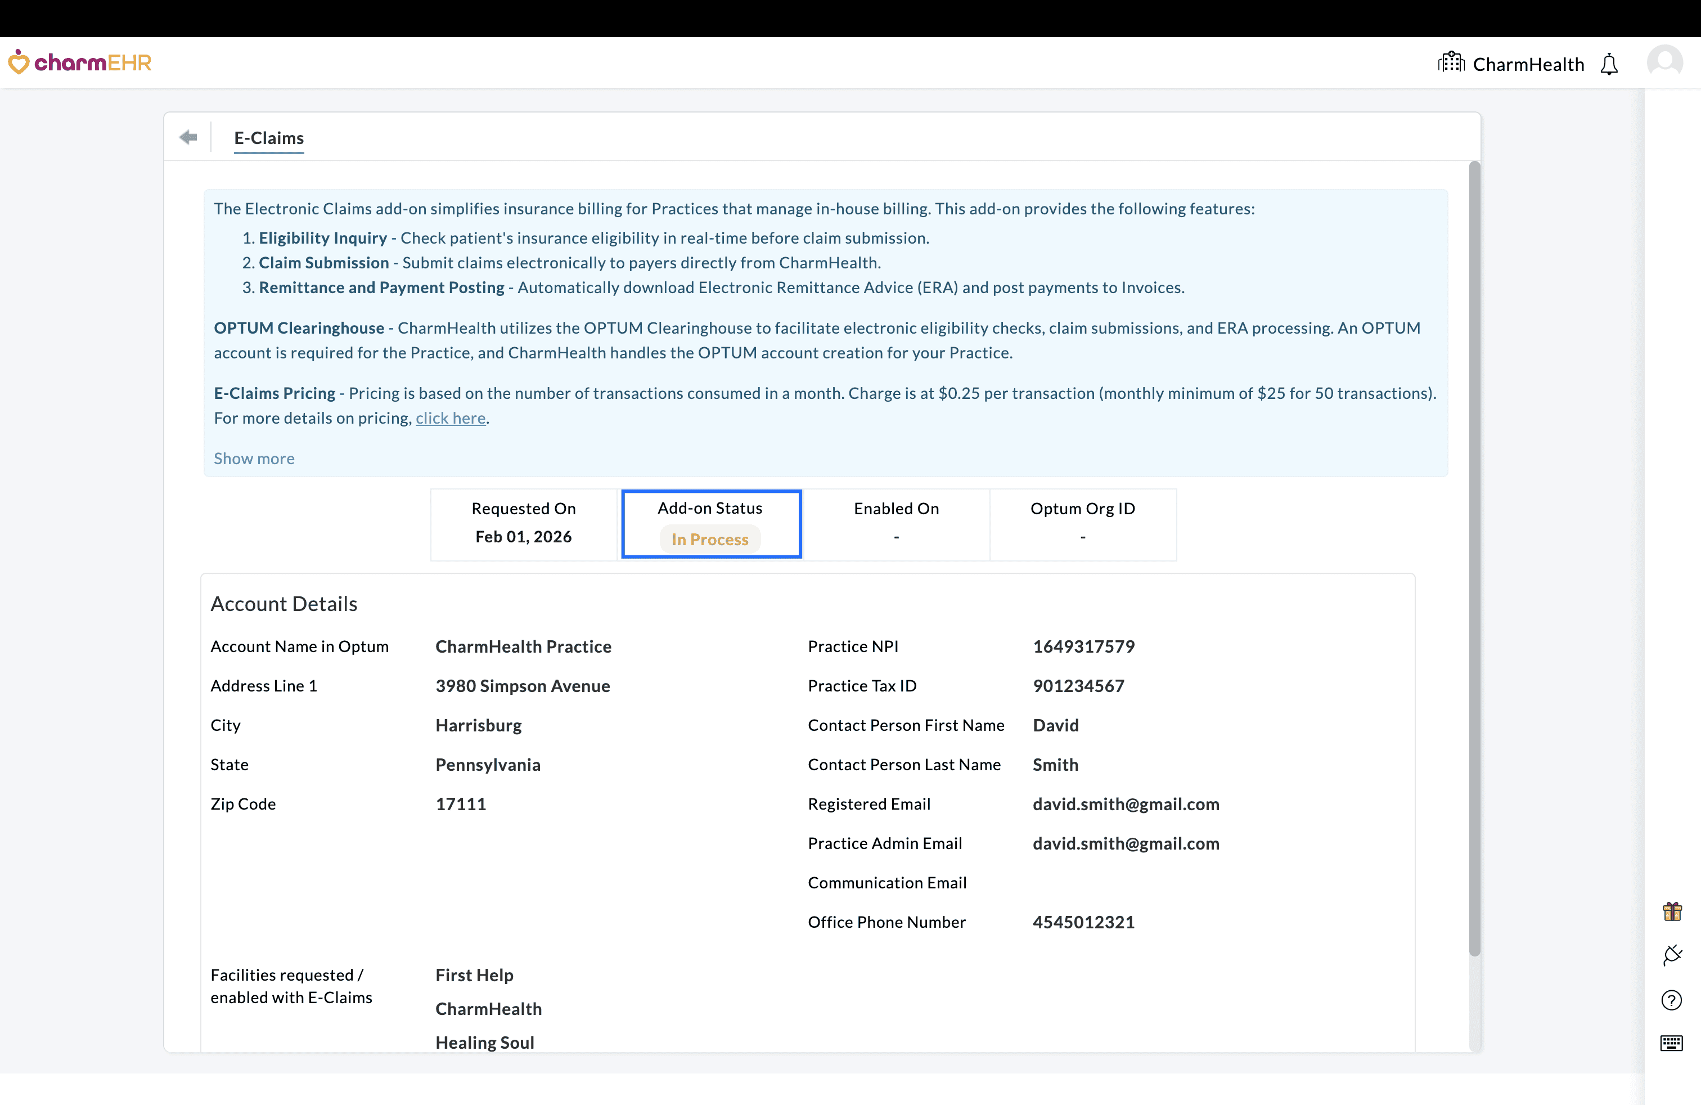The image size is (1701, 1105).
Task: Open the keyboard shortcuts icon
Action: [x=1672, y=1044]
